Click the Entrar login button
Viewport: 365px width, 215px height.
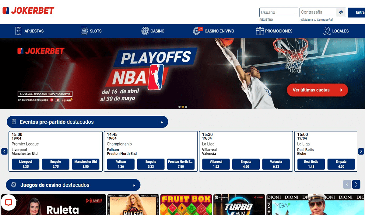click(x=356, y=12)
